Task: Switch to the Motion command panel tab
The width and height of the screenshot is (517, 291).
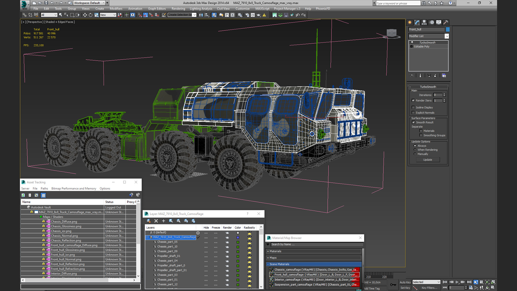Action: pos(432,22)
